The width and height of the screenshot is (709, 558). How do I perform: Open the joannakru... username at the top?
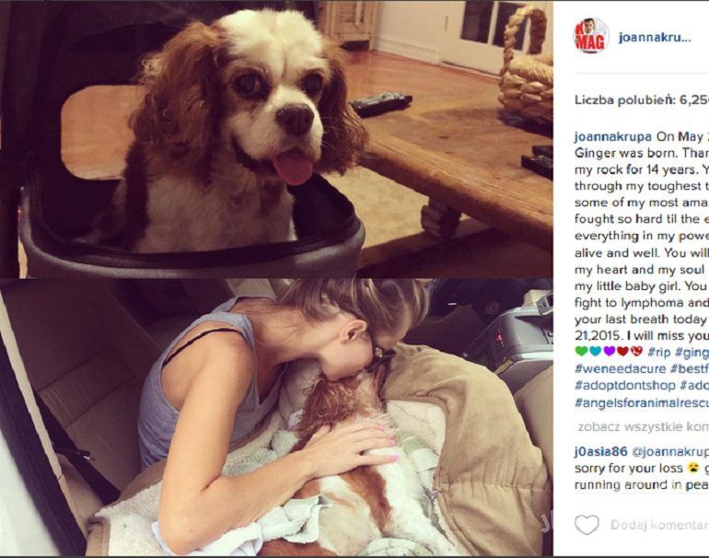655,38
